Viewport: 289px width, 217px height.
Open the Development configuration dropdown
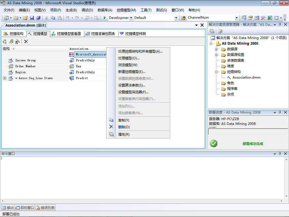click(131, 18)
